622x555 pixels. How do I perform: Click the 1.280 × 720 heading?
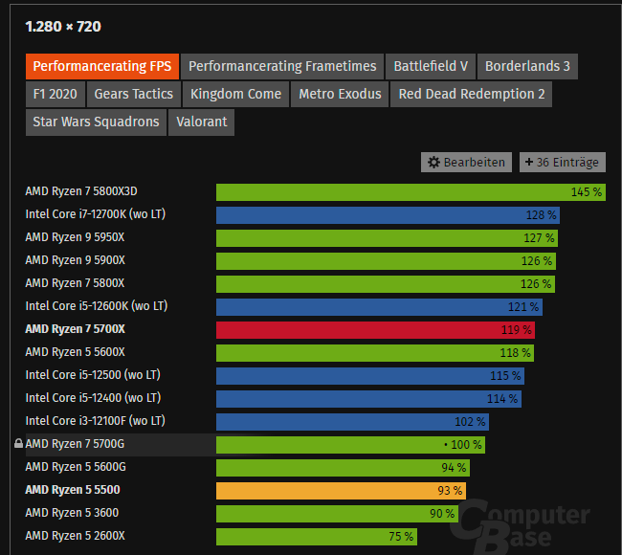63,27
